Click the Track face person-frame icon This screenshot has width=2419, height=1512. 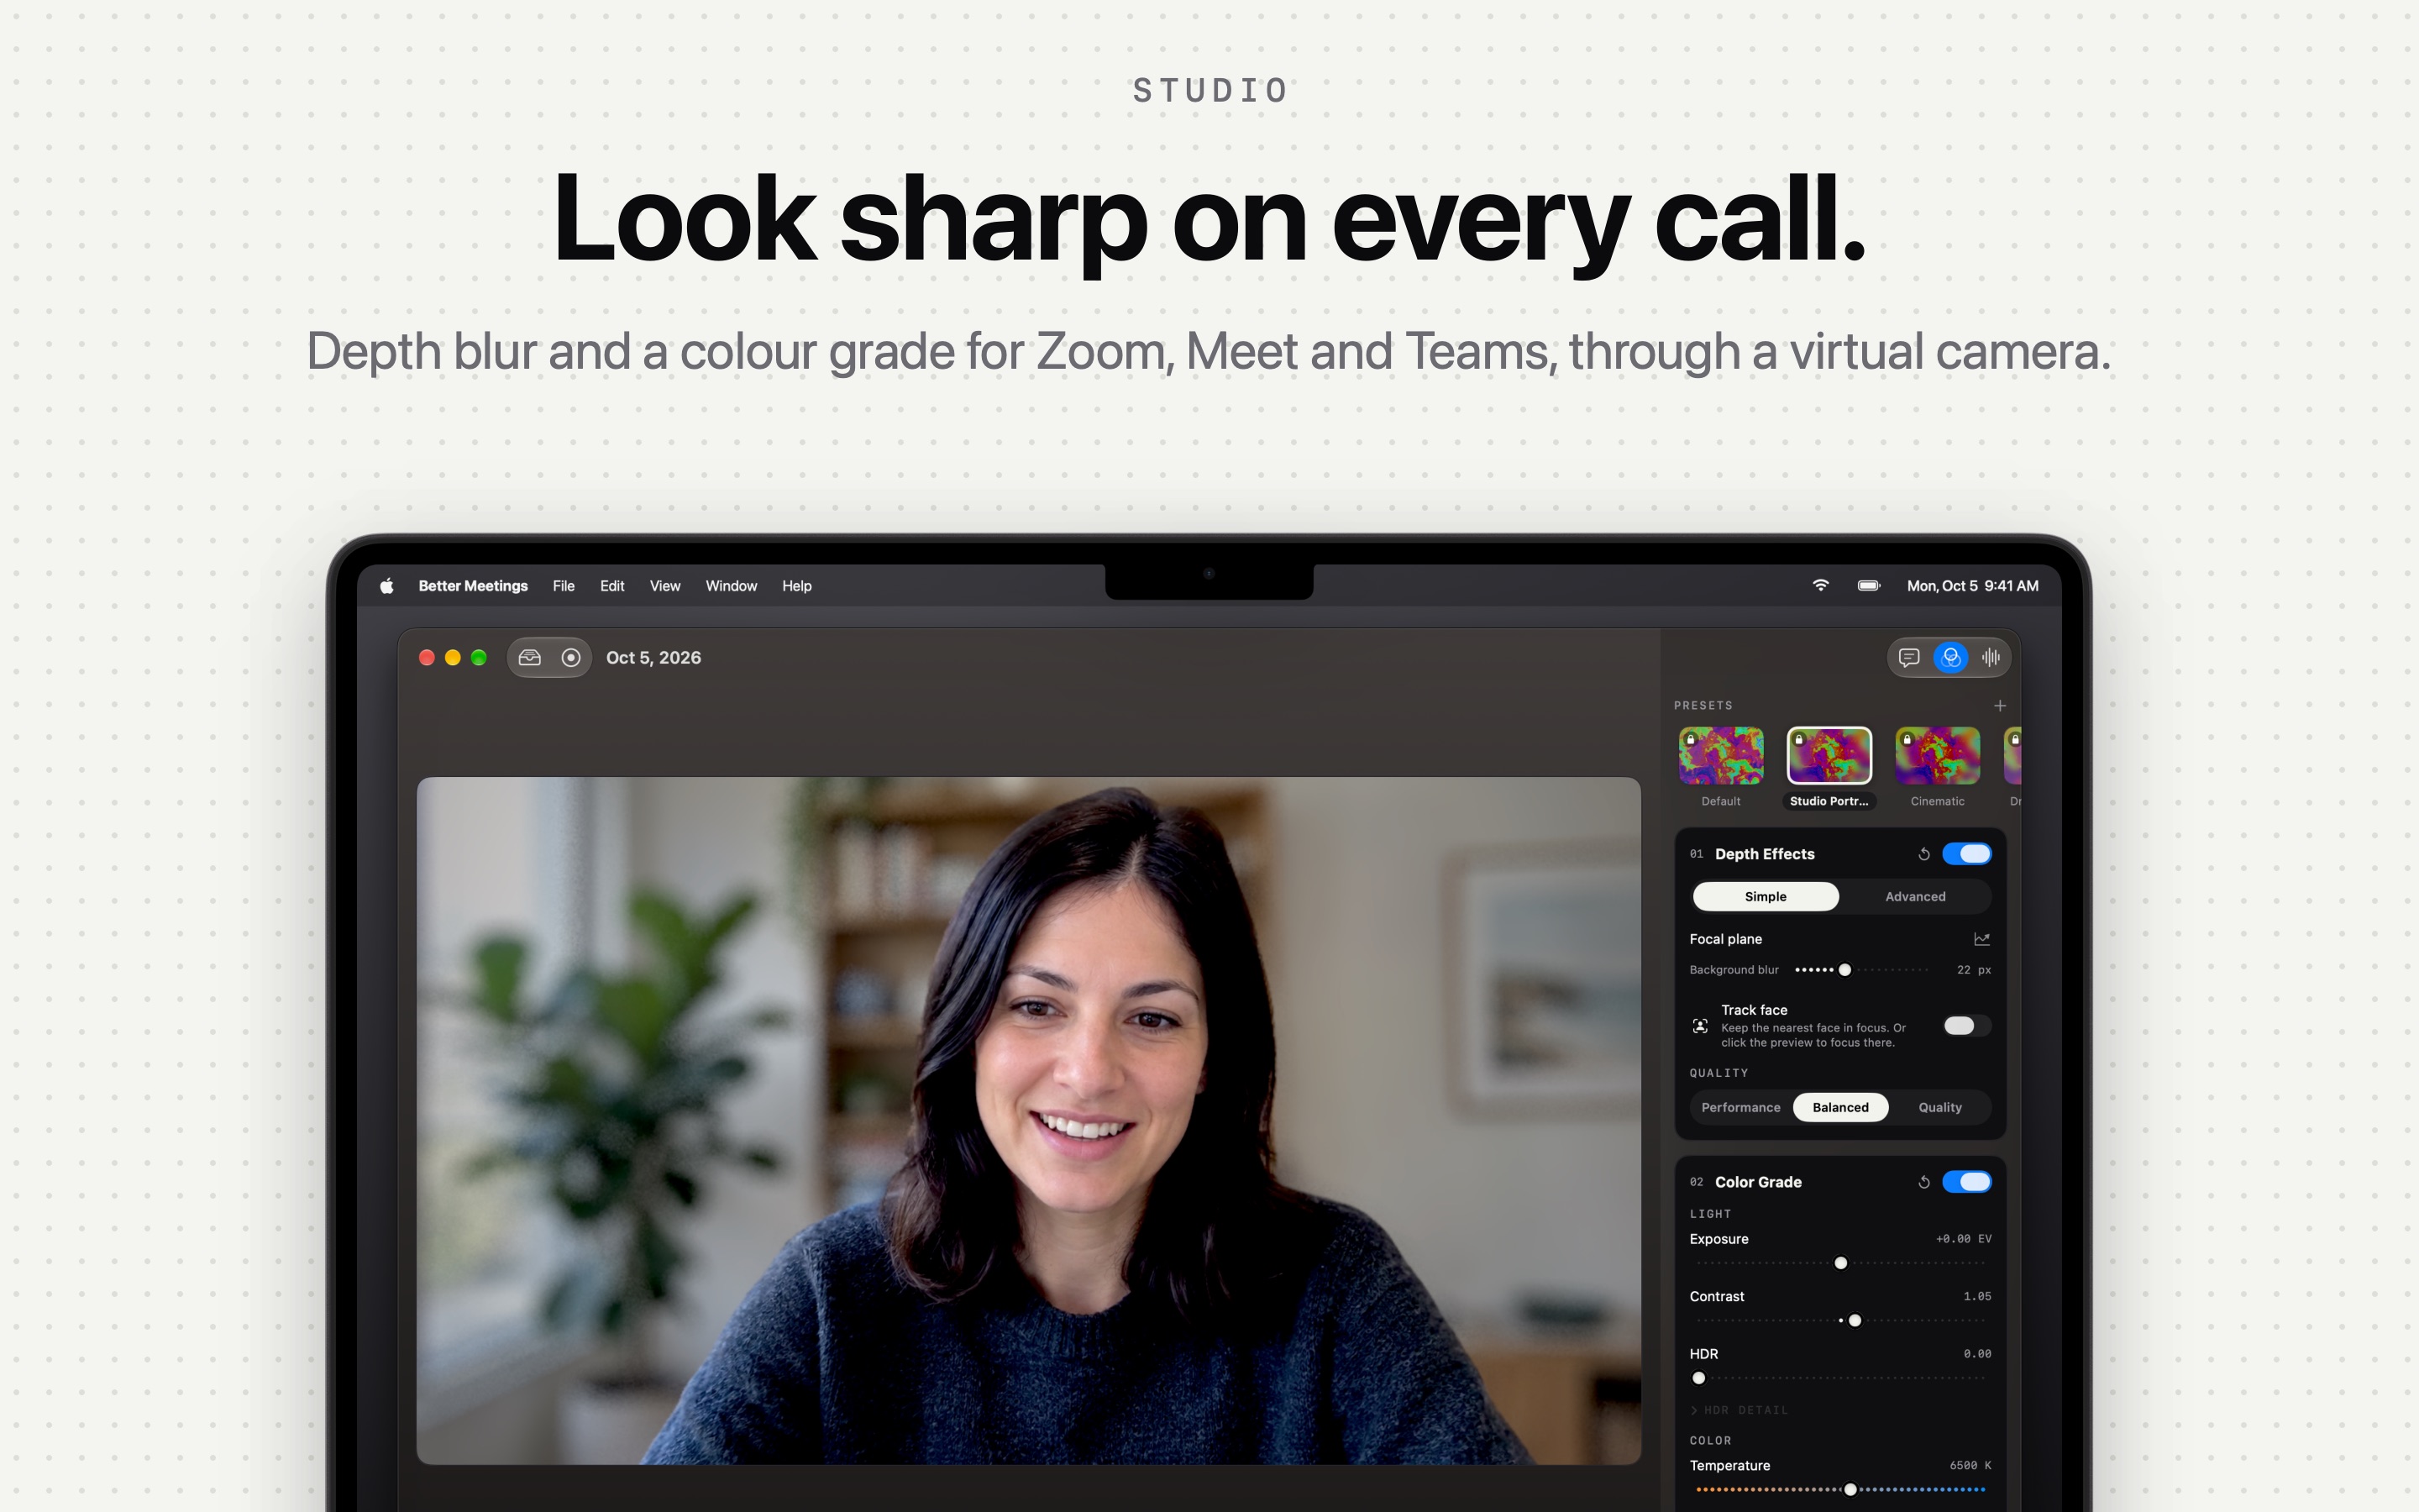tap(1699, 1026)
